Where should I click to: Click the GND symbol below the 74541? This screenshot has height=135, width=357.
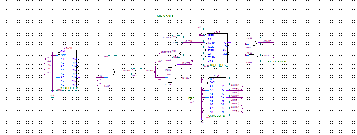tap(201, 121)
